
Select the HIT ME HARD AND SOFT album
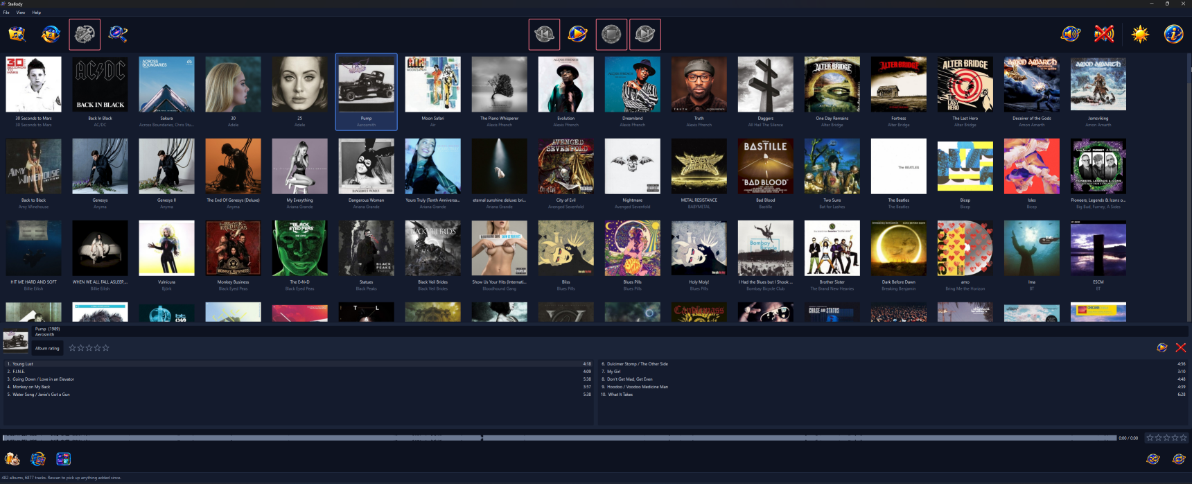click(33, 248)
